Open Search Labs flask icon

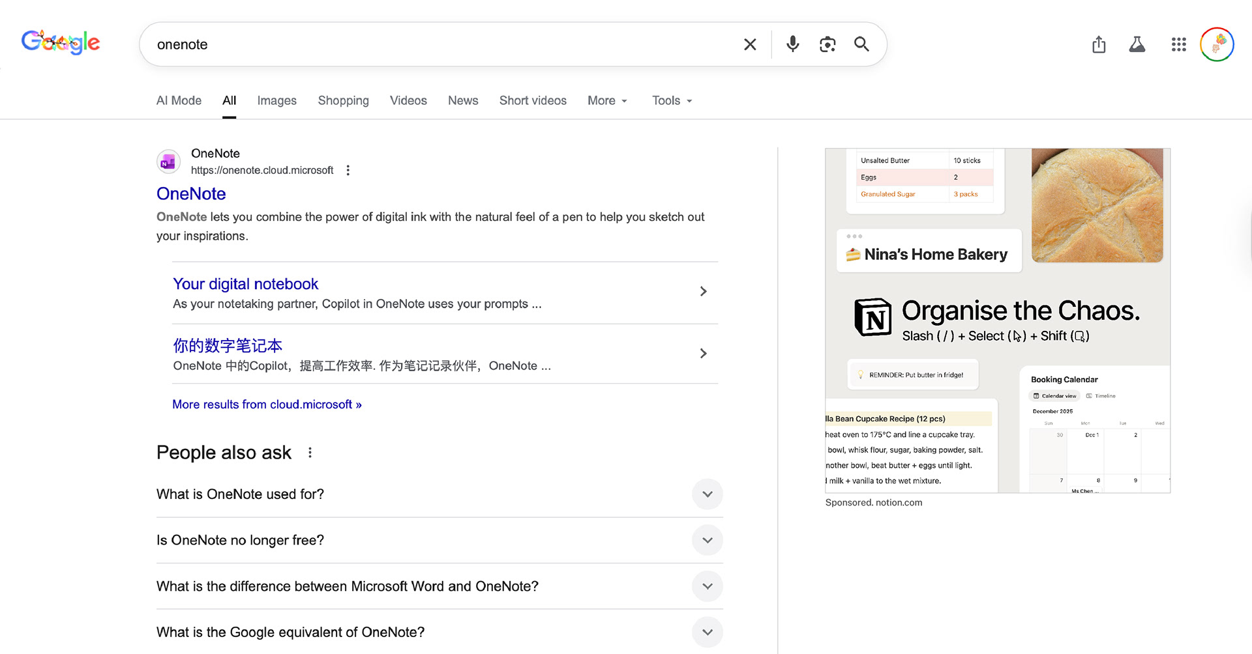(1137, 44)
